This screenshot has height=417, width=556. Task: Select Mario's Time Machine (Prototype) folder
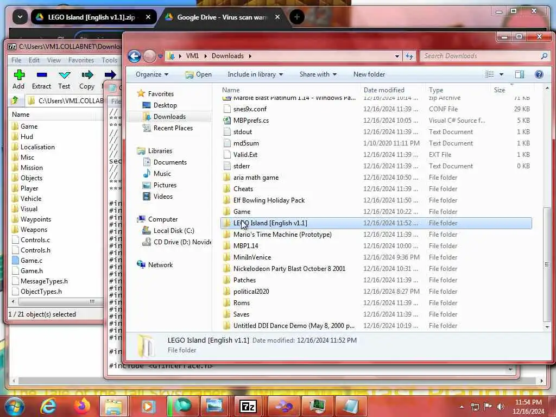tap(282, 235)
